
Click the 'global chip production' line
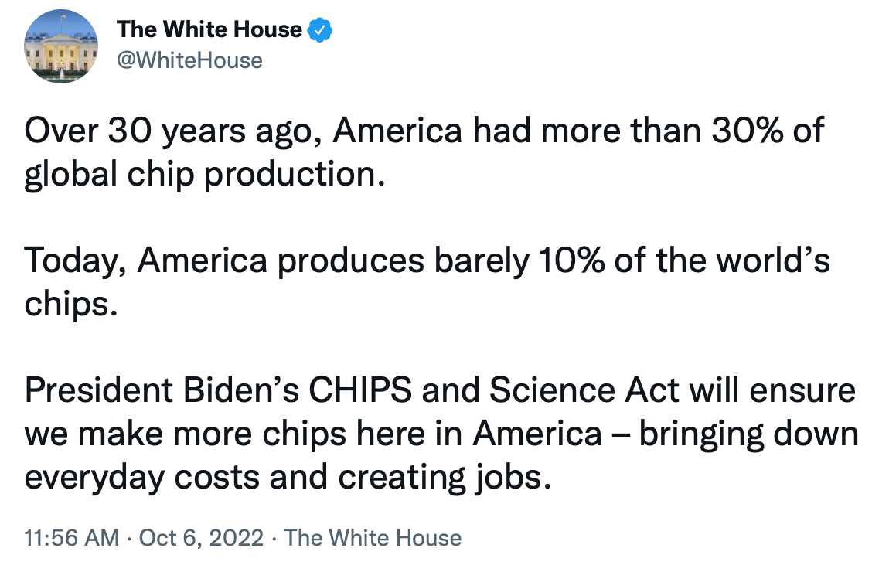click(x=205, y=174)
